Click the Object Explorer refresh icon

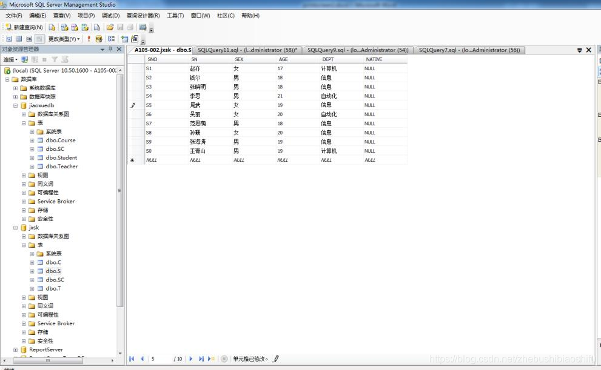coord(65,59)
